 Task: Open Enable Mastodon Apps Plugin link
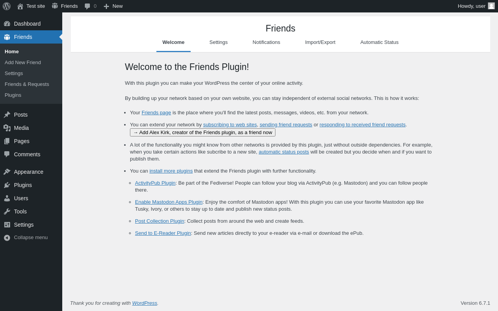point(169,202)
